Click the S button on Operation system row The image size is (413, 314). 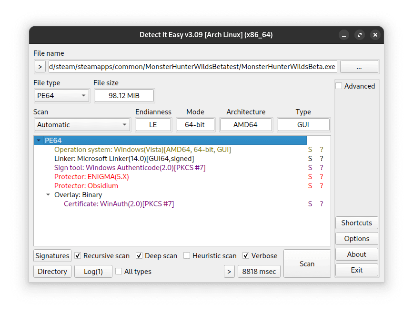(310, 150)
